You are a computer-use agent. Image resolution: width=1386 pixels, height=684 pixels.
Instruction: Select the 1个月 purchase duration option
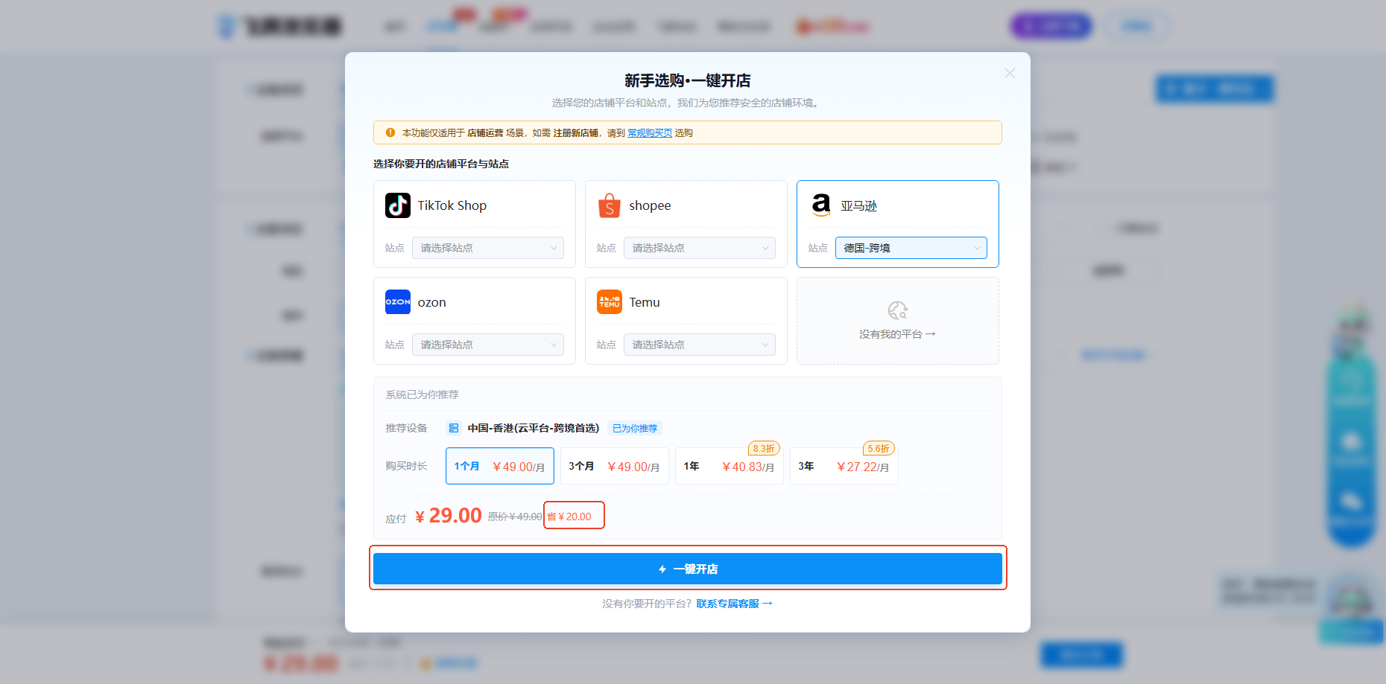pyautogui.click(x=500, y=466)
